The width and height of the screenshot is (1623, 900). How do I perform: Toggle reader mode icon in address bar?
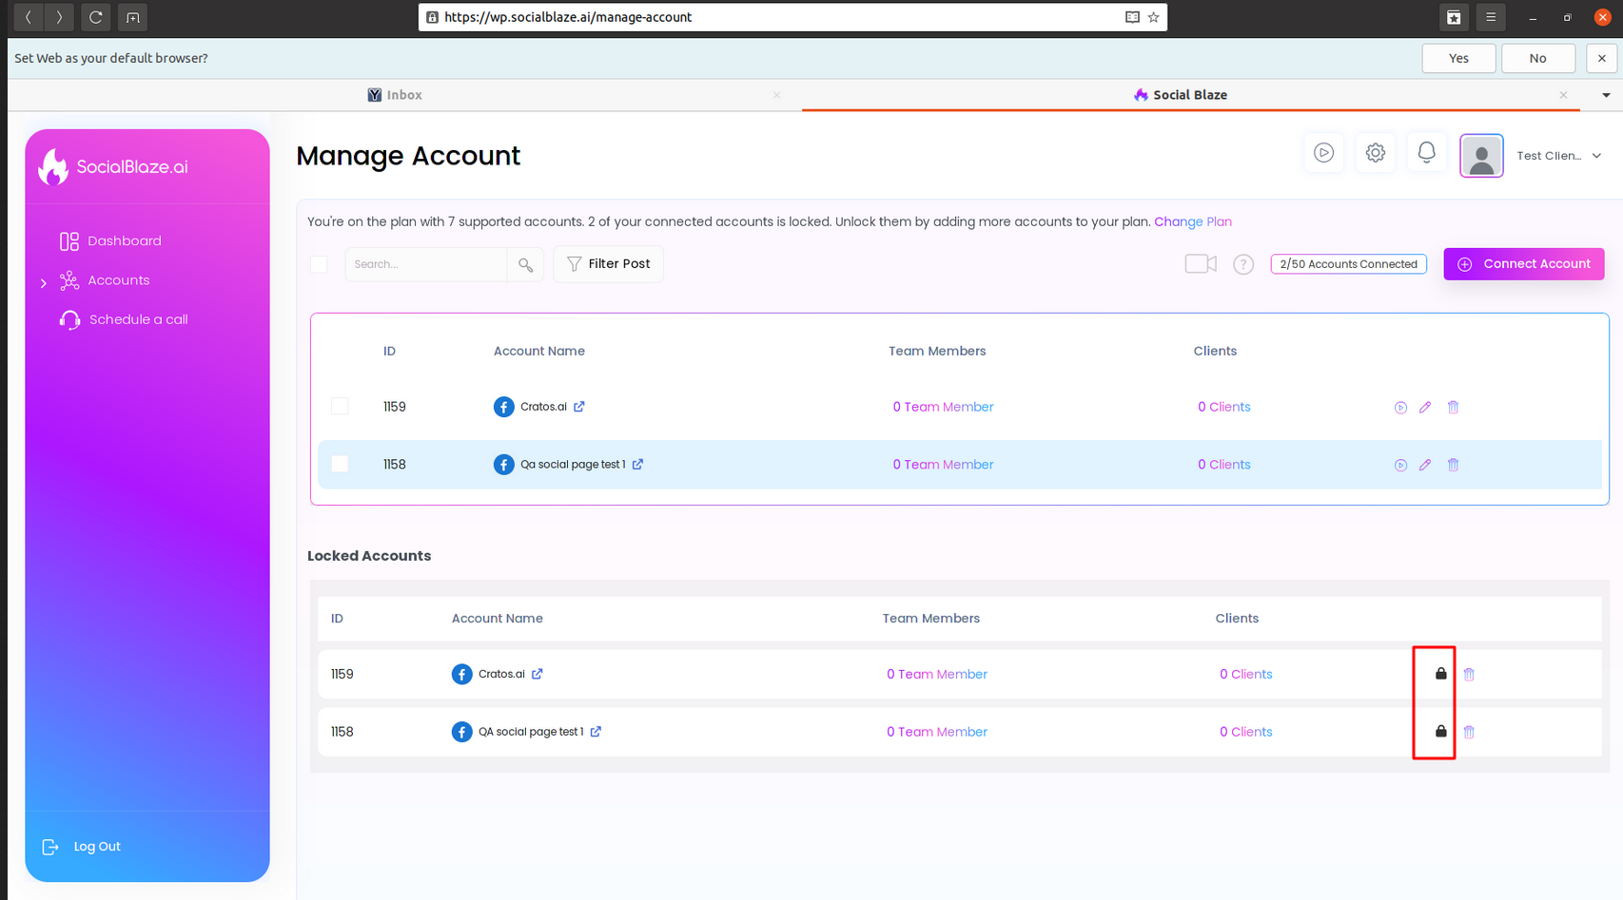tap(1132, 17)
